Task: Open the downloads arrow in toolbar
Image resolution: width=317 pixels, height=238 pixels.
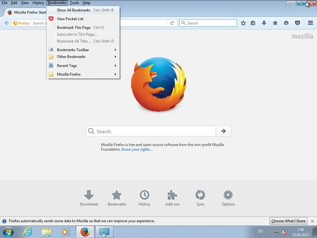Action: click(264, 23)
